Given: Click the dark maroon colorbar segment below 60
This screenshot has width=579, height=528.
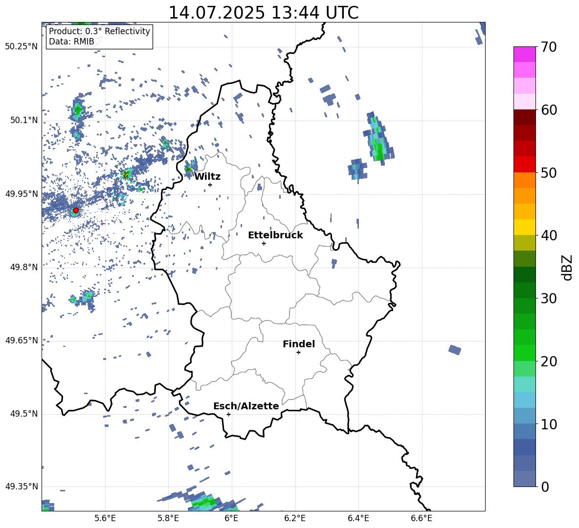Looking at the screenshot, I should pyautogui.click(x=524, y=117).
